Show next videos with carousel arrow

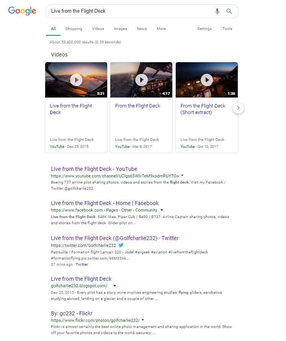coord(238,108)
